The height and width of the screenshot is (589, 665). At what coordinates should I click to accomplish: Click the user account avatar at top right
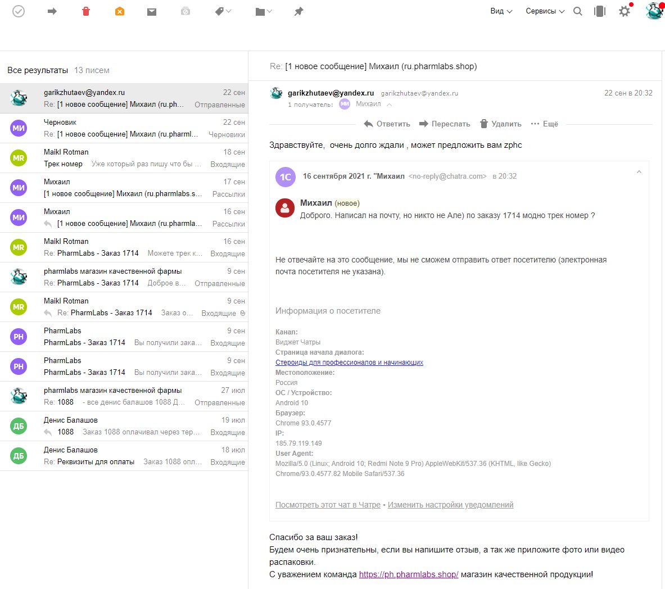point(654,11)
